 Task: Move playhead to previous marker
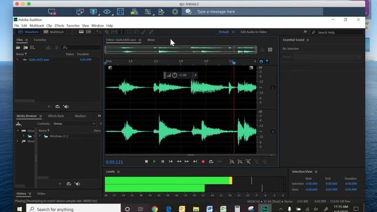170,161
